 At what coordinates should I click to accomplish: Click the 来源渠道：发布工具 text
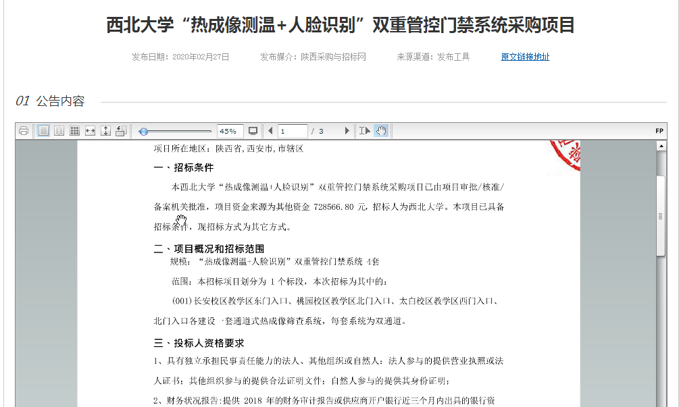[433, 57]
